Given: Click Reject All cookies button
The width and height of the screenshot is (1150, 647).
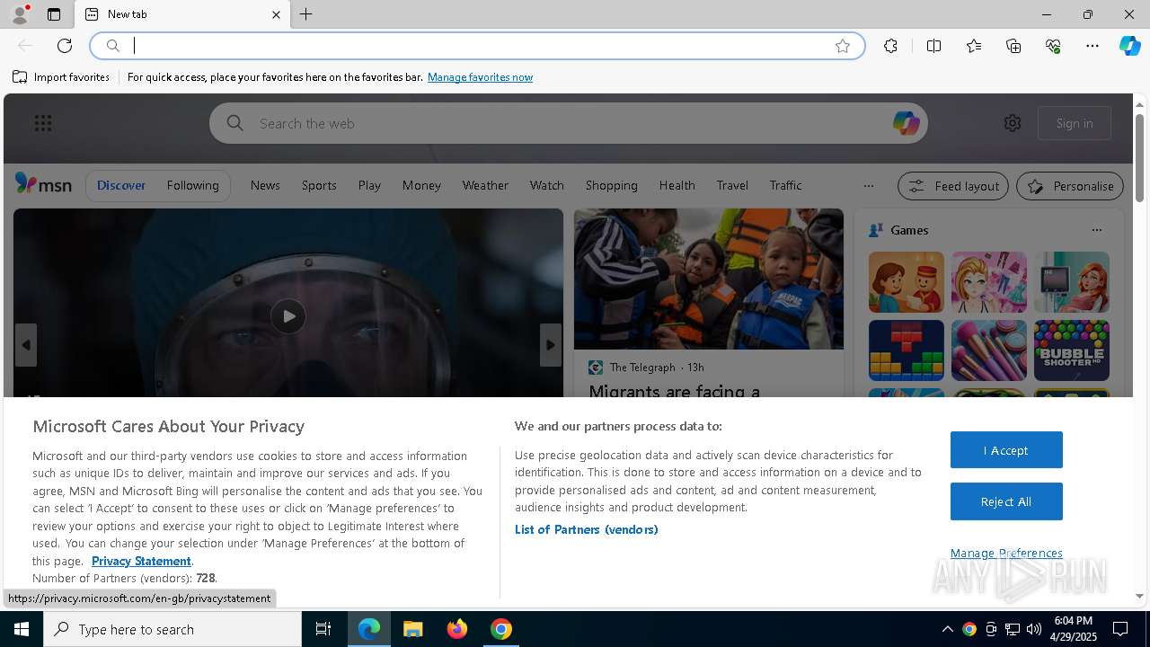Looking at the screenshot, I should click(1006, 501).
